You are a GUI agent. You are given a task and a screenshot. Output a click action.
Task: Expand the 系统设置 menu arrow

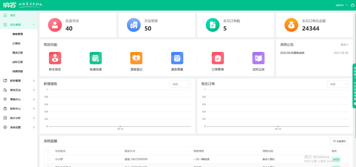pyautogui.click(x=34, y=127)
